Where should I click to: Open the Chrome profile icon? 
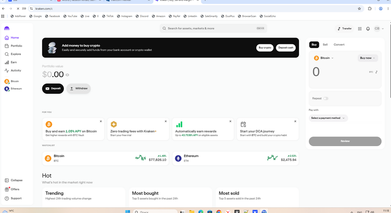coord(380,9)
